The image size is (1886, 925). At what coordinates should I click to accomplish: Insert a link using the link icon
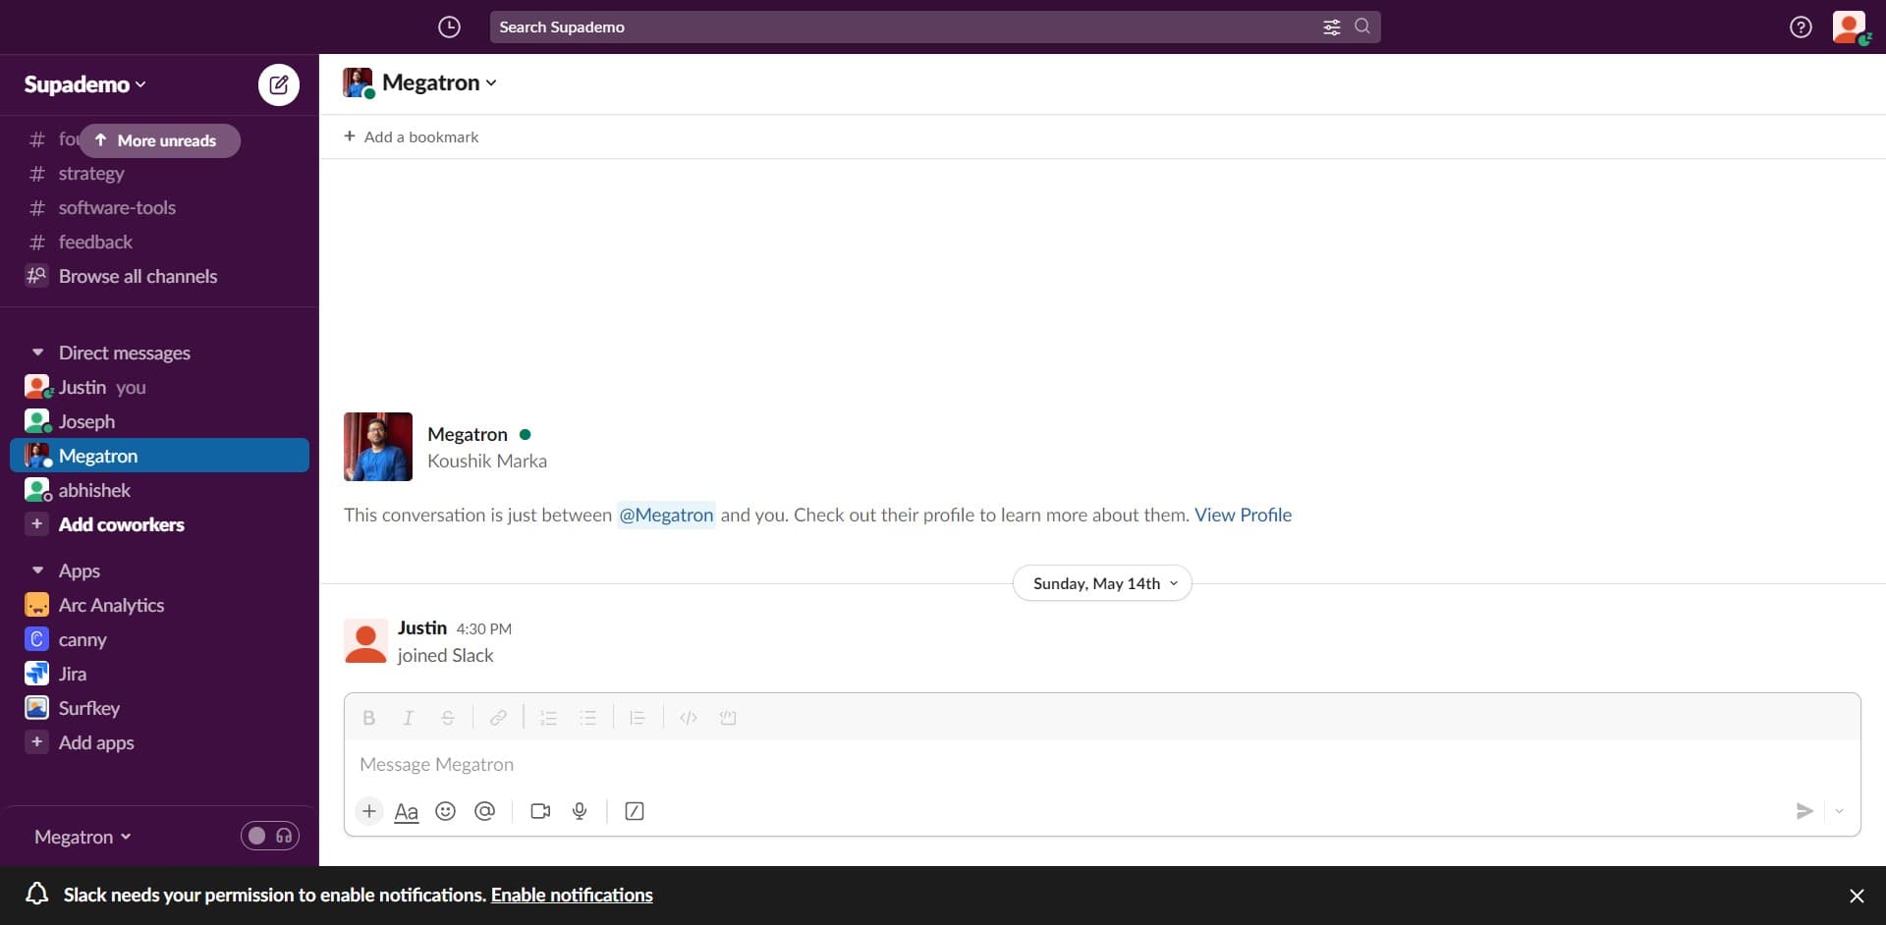[x=498, y=718]
